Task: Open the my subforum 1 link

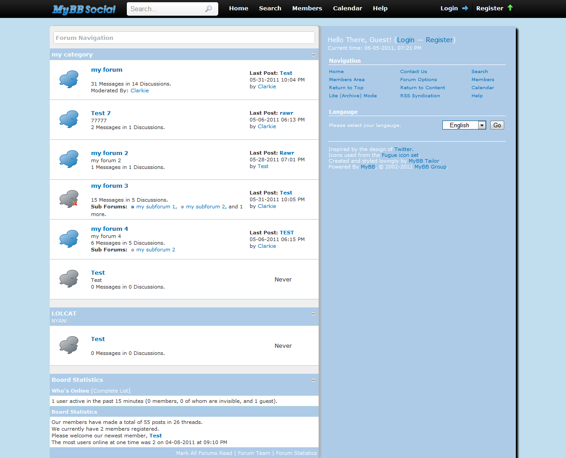Action: (x=156, y=207)
